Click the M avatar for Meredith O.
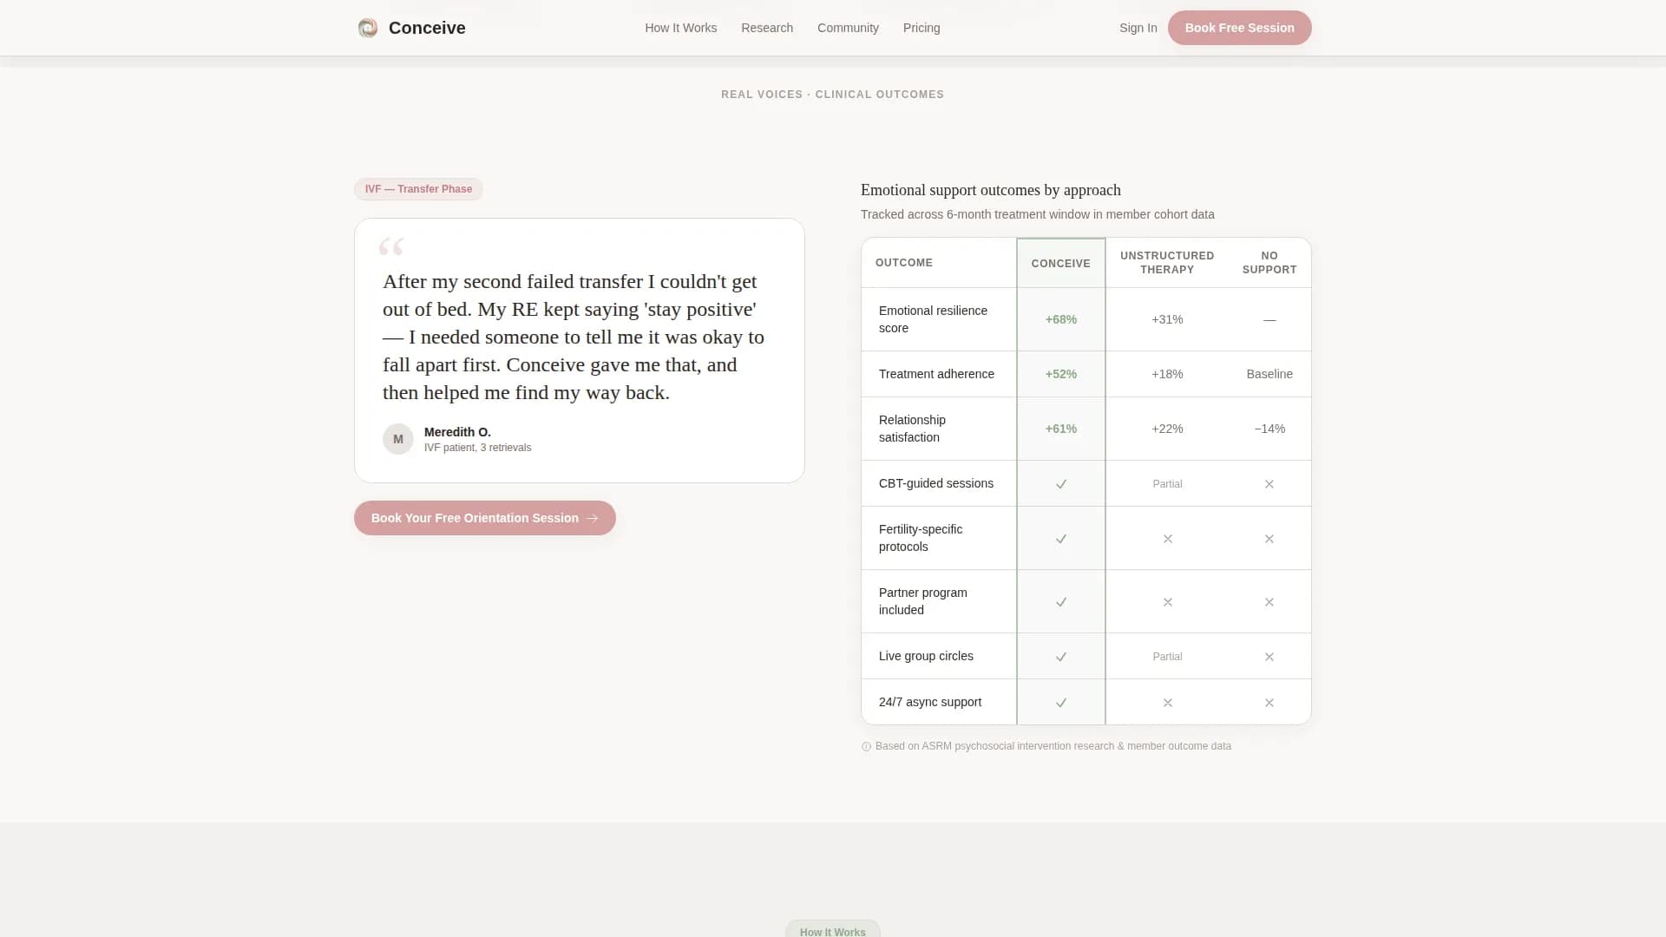Viewport: 1666px width, 937px height. pos(398,439)
